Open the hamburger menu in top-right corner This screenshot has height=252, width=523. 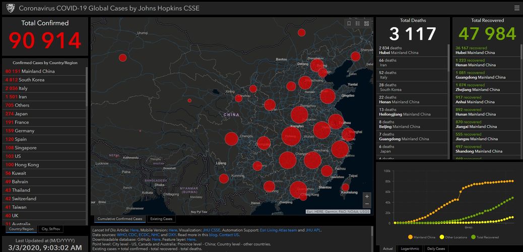pyautogui.click(x=516, y=8)
